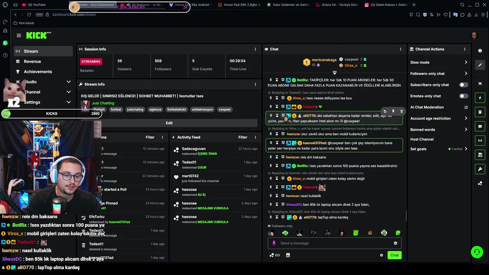The width and height of the screenshot is (489, 275).
Task: Click the green Chat send button
Action: tap(394, 255)
